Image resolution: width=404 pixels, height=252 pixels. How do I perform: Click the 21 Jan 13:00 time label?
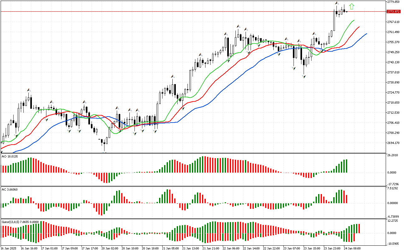(x=191, y=249)
